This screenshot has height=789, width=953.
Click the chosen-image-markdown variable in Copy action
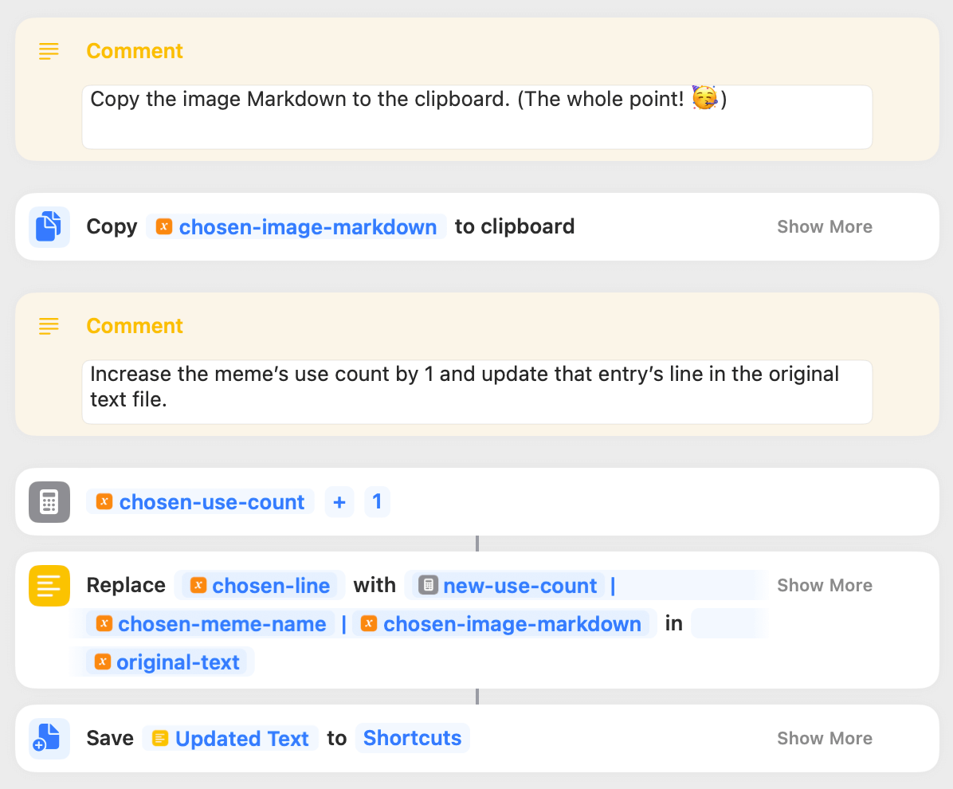point(296,226)
